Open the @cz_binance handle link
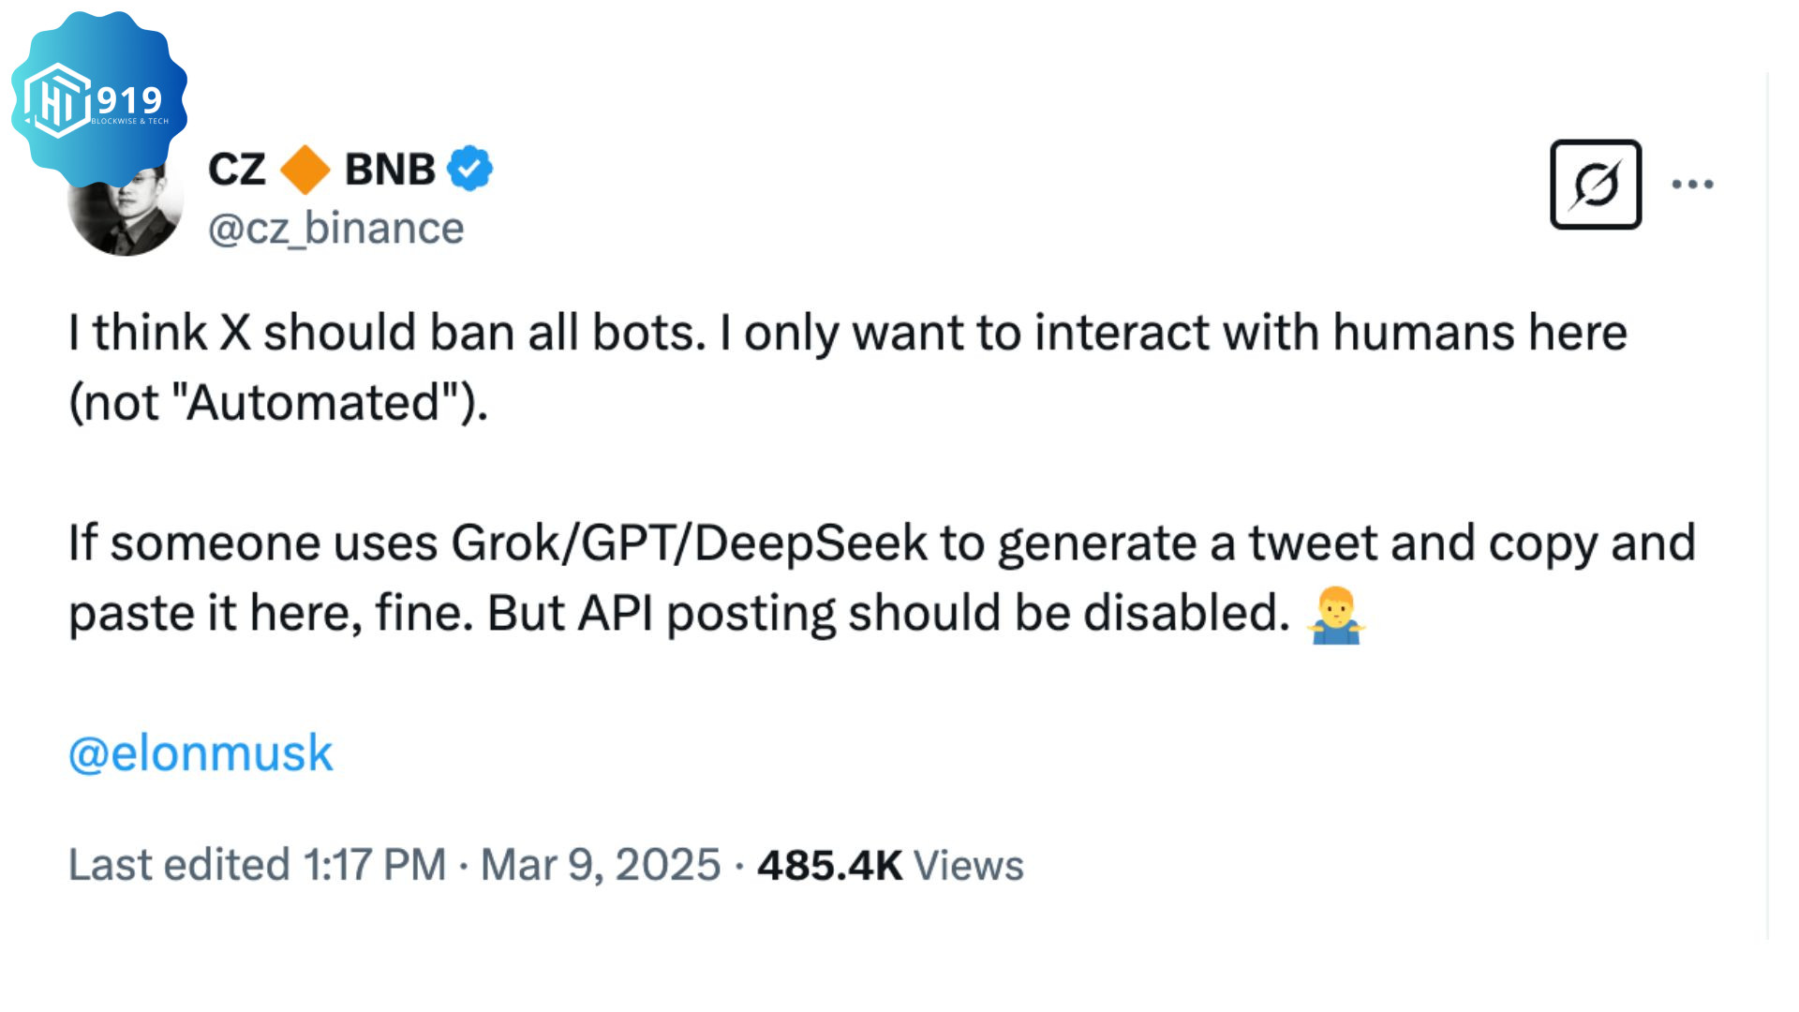The width and height of the screenshot is (1799, 1012). pyautogui.click(x=335, y=229)
